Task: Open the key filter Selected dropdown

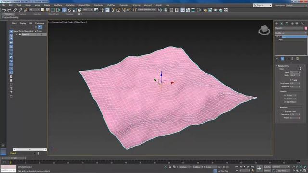Action: [x=281, y=167]
